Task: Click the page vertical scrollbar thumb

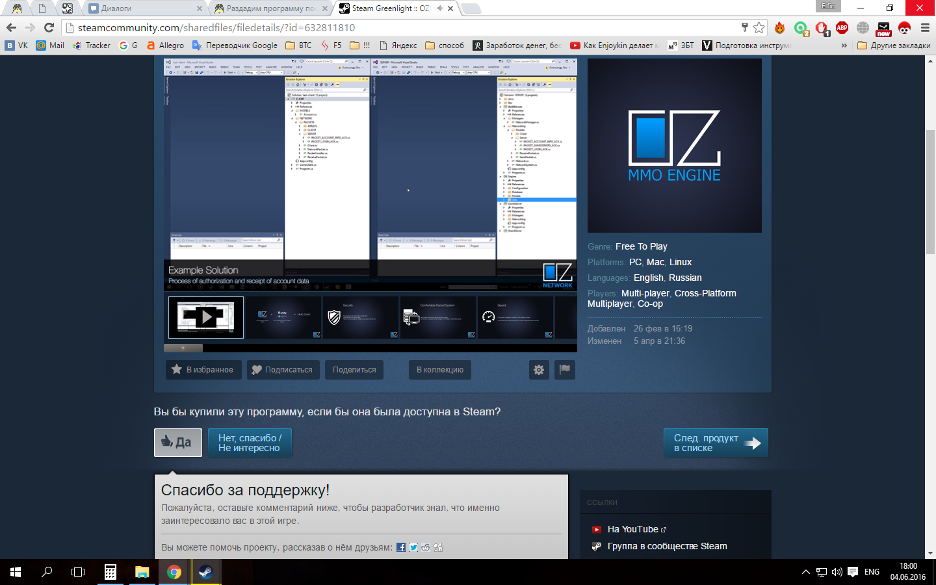Action: click(930, 192)
